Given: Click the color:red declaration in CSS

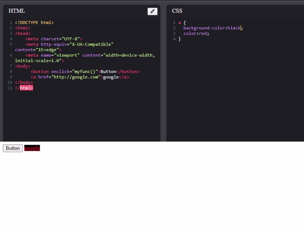Looking at the screenshot, I should (196, 33).
